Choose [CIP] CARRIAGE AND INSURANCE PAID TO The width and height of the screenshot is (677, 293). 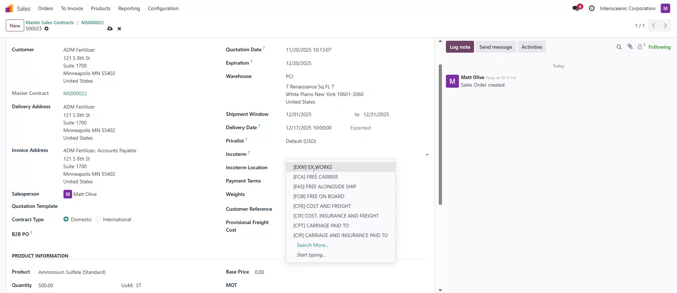tap(341, 235)
